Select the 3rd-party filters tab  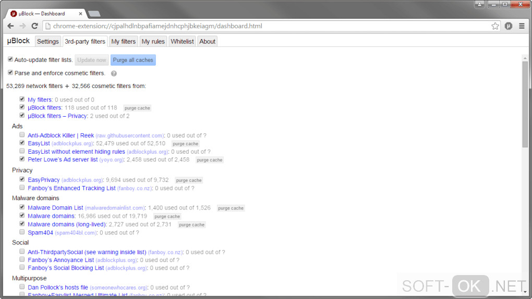click(x=85, y=41)
